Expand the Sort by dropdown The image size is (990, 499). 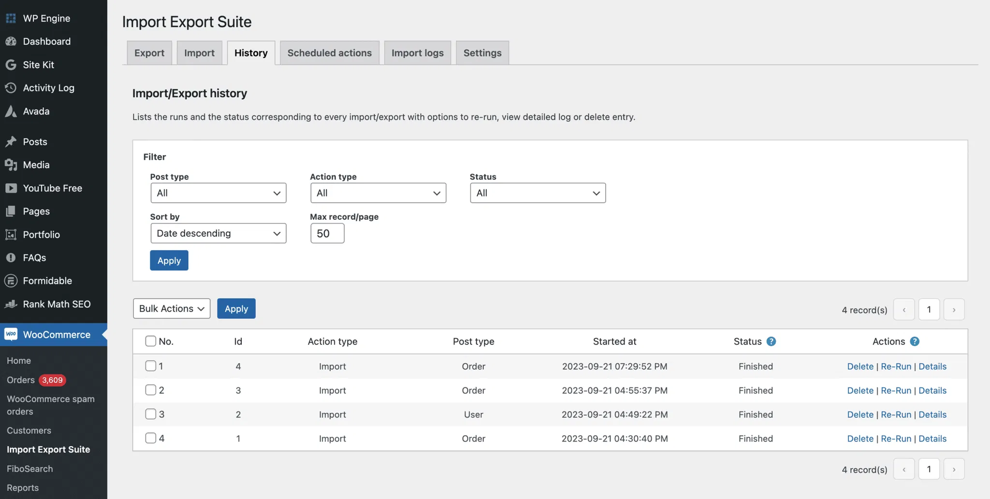click(218, 233)
